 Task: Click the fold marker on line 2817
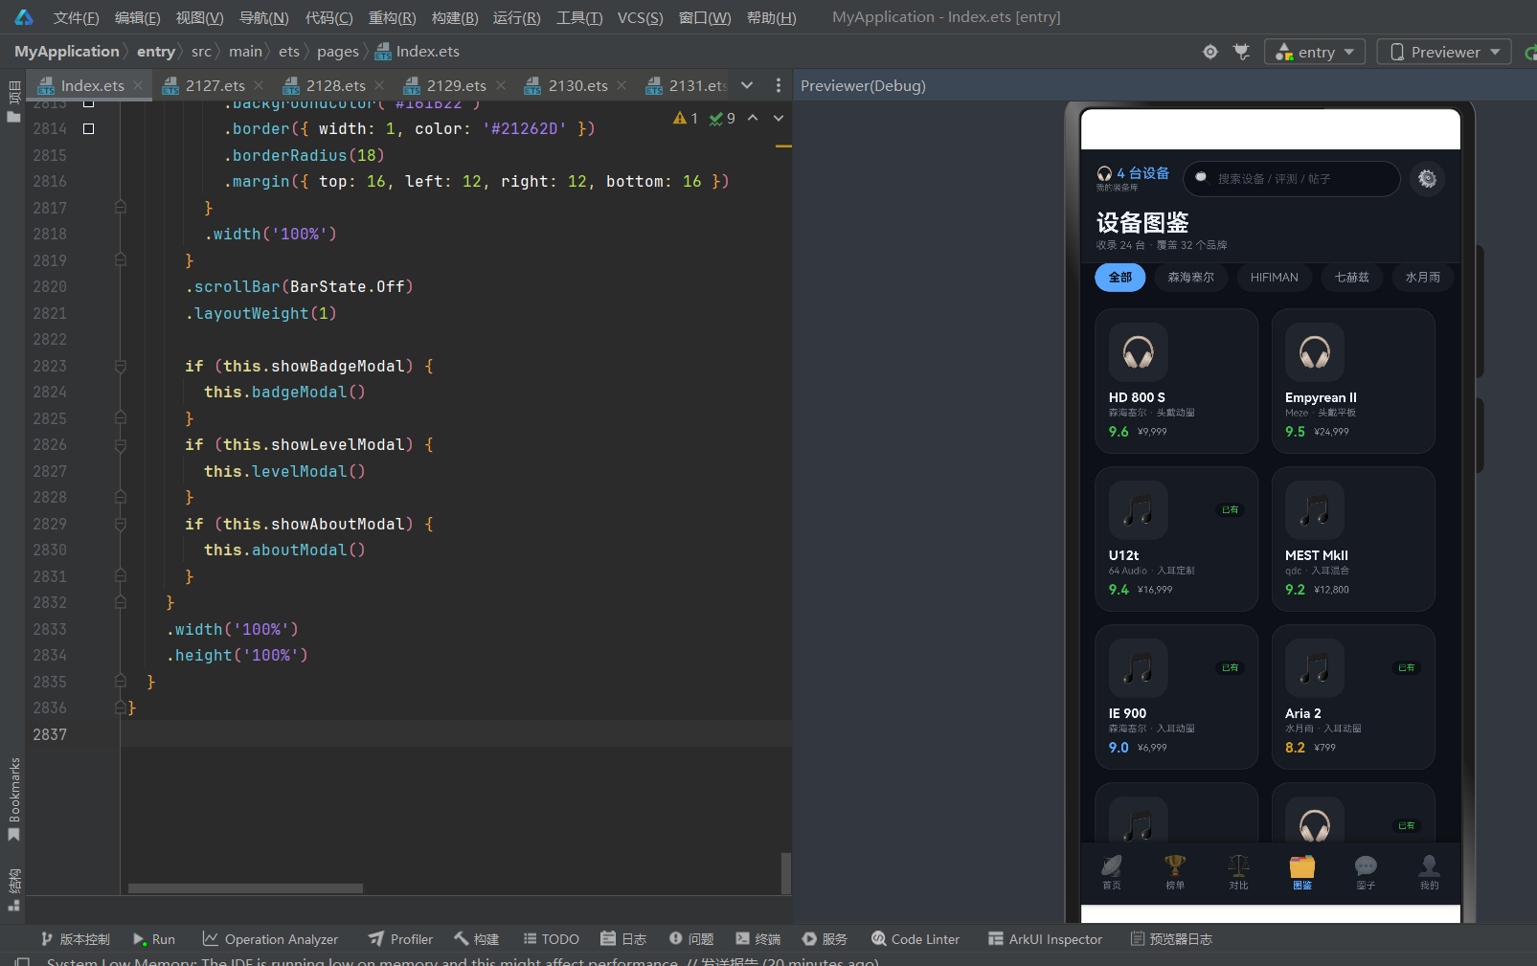(121, 208)
